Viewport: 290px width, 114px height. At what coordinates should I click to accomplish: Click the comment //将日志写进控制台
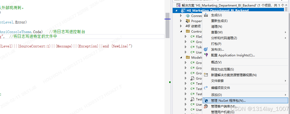(x=67, y=32)
